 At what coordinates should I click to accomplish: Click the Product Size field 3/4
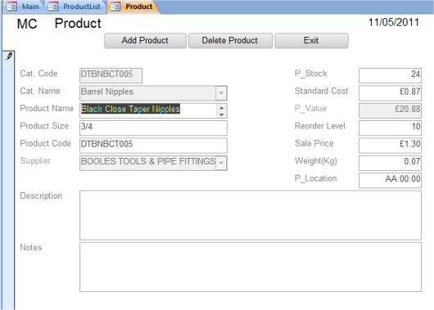(153, 128)
